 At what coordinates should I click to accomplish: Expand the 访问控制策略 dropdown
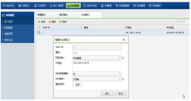tap(96, 74)
